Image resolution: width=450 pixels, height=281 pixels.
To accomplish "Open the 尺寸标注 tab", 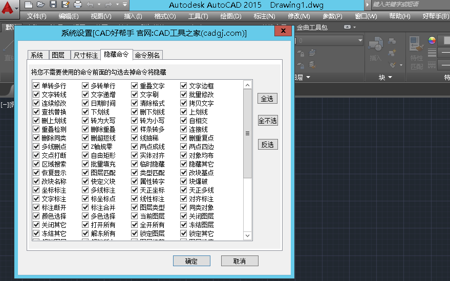I will 85,55.
